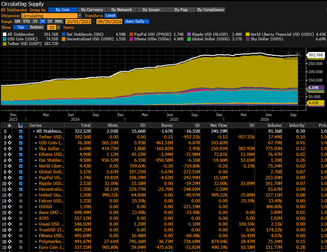This screenshot has width=327, height=252.
Task: Expand the Tether USD series row
Action: 36,137
